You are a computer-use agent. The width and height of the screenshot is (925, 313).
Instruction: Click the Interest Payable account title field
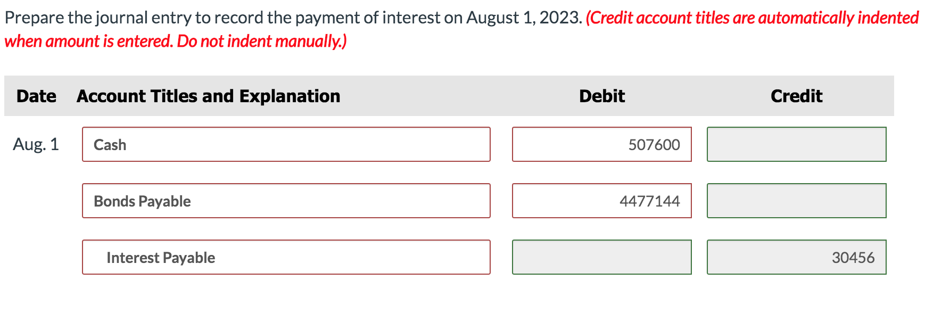(x=286, y=257)
